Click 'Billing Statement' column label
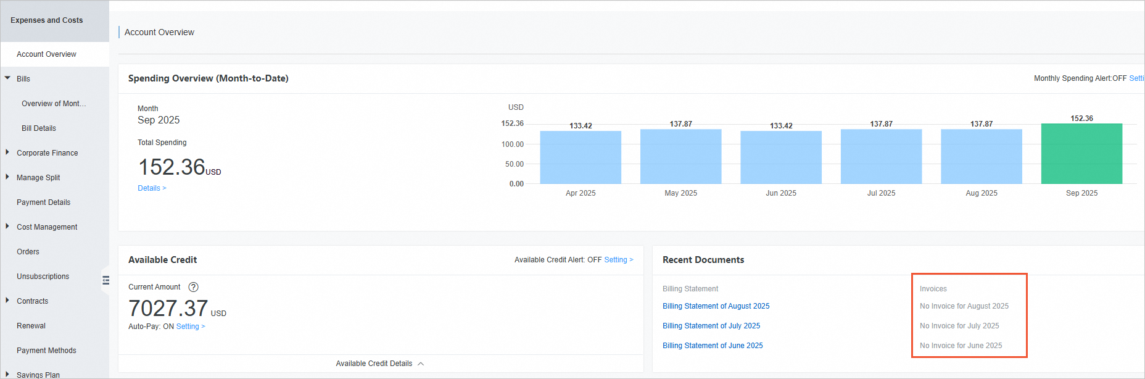This screenshot has height=379, width=1145. click(690, 289)
